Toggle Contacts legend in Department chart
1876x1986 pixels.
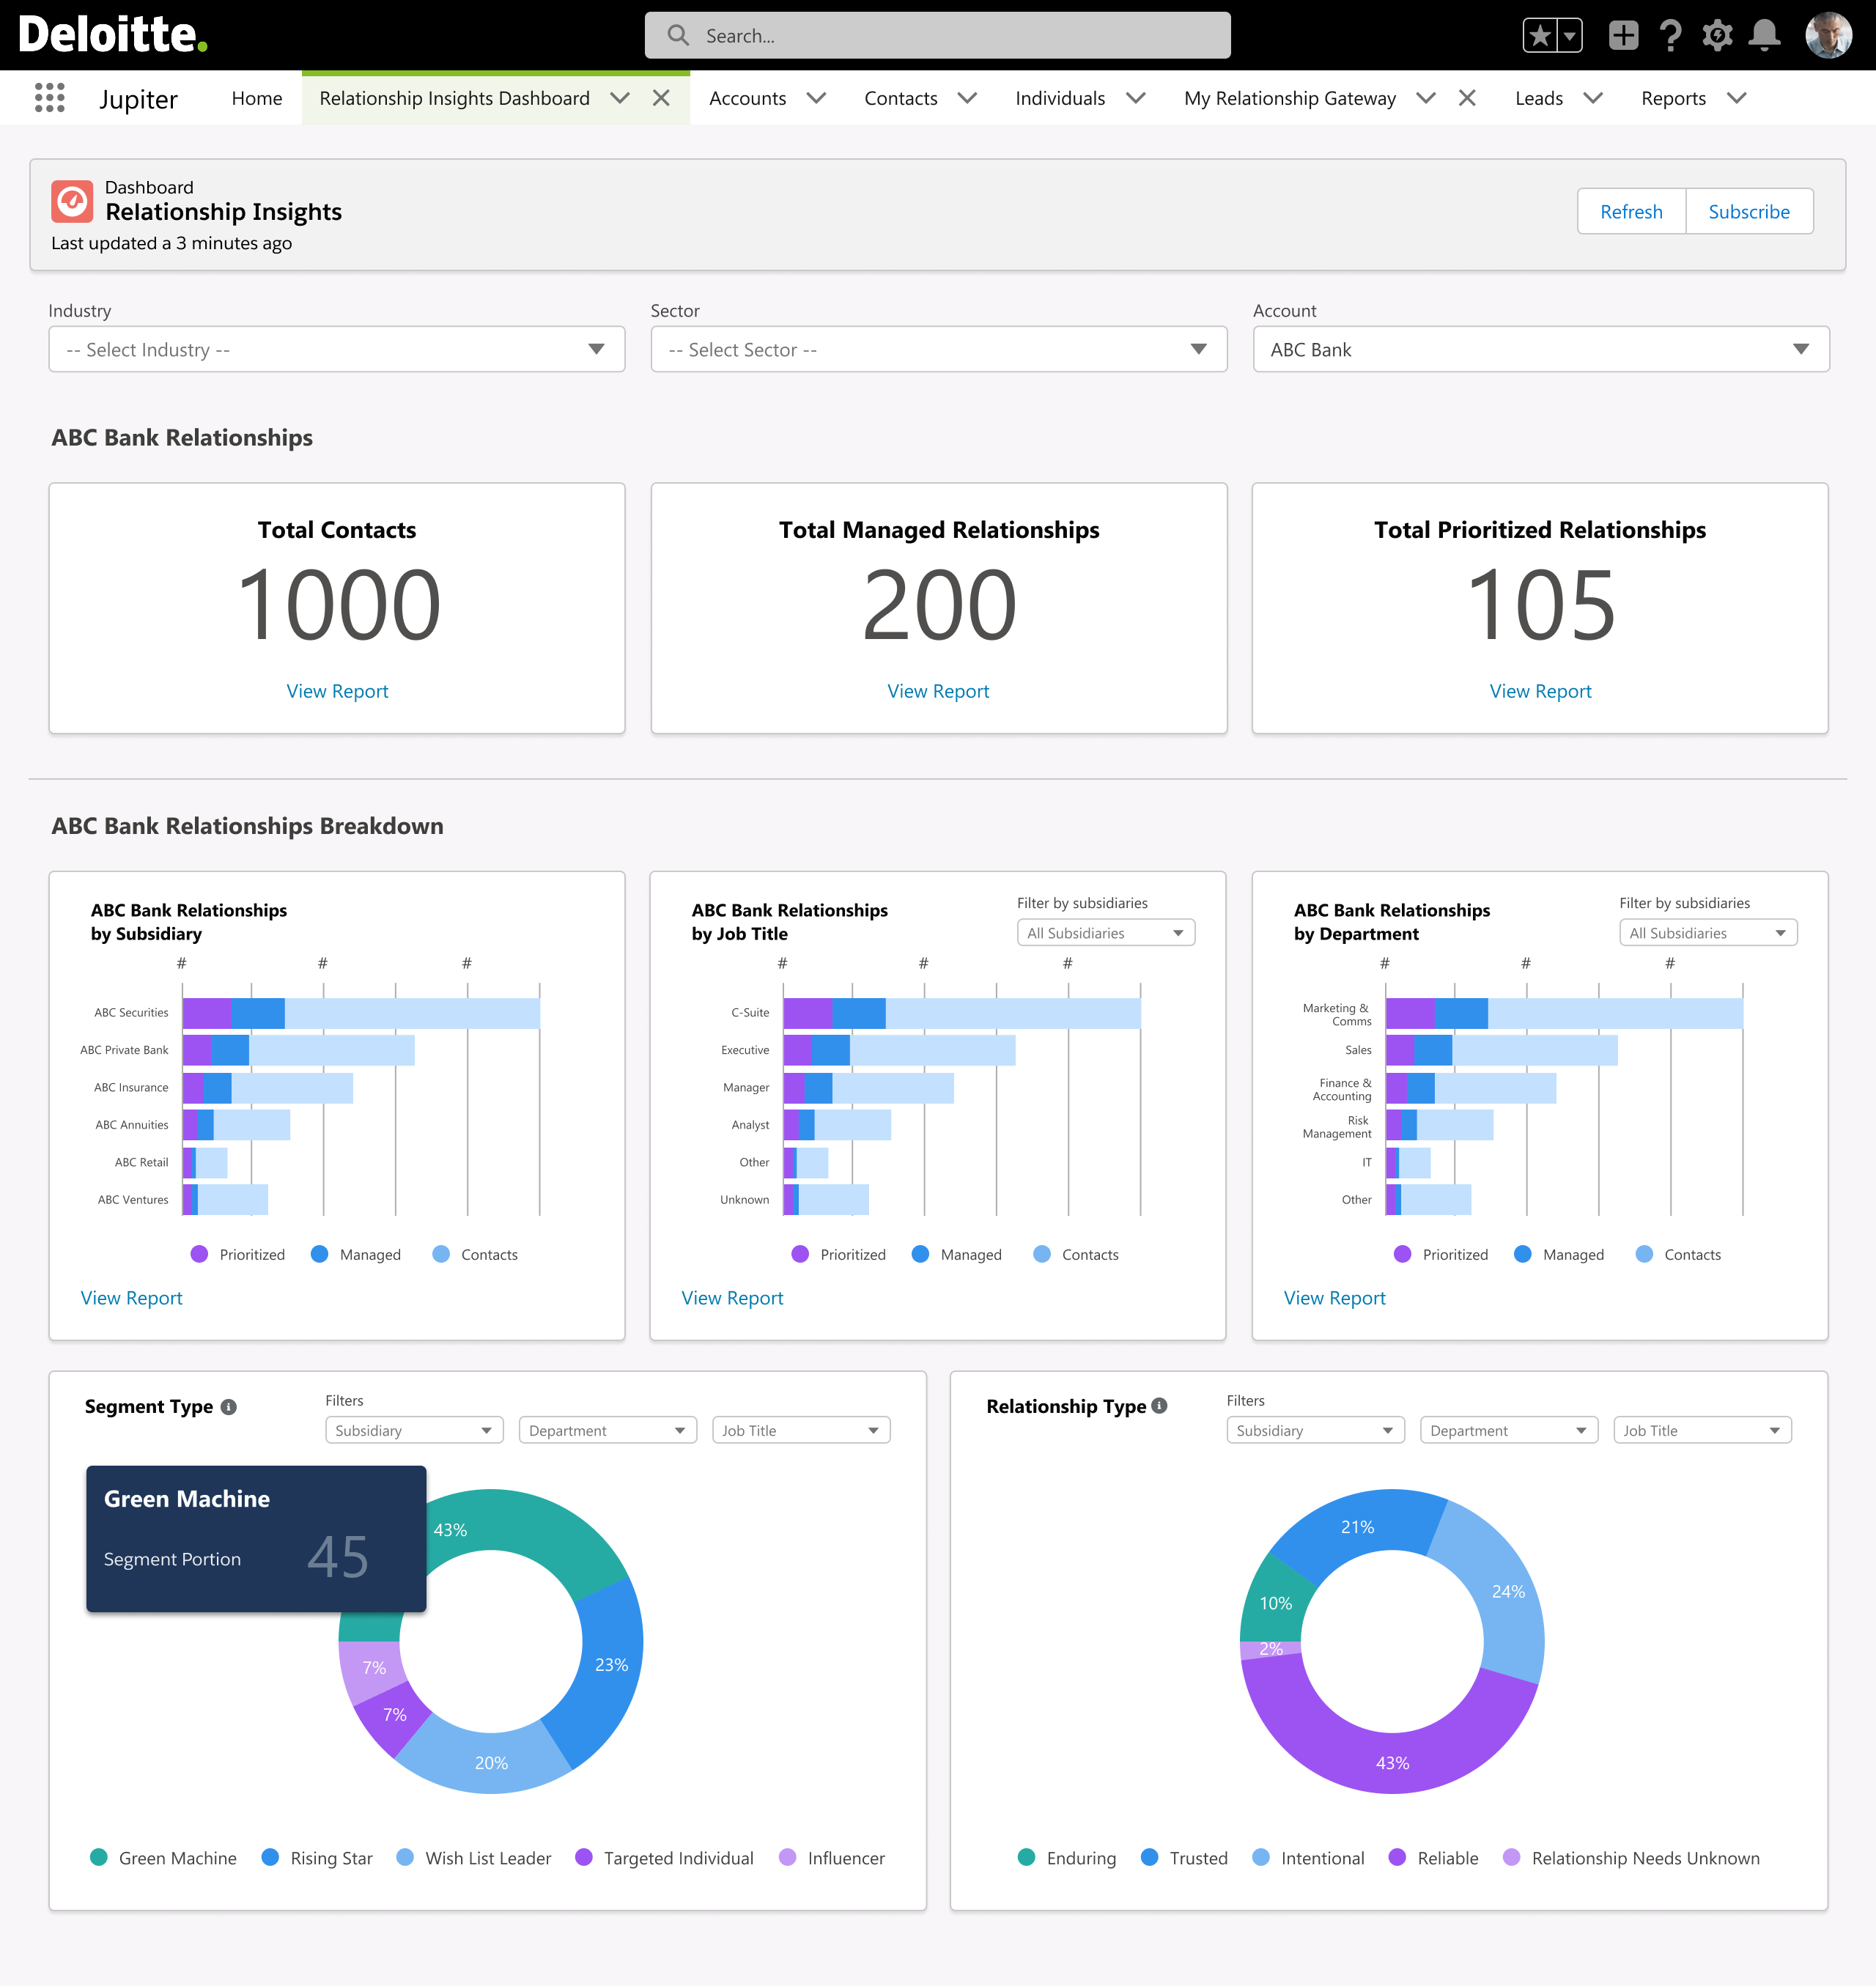click(1678, 1254)
